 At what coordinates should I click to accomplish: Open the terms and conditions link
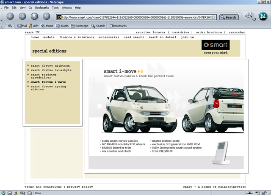pos(43,187)
